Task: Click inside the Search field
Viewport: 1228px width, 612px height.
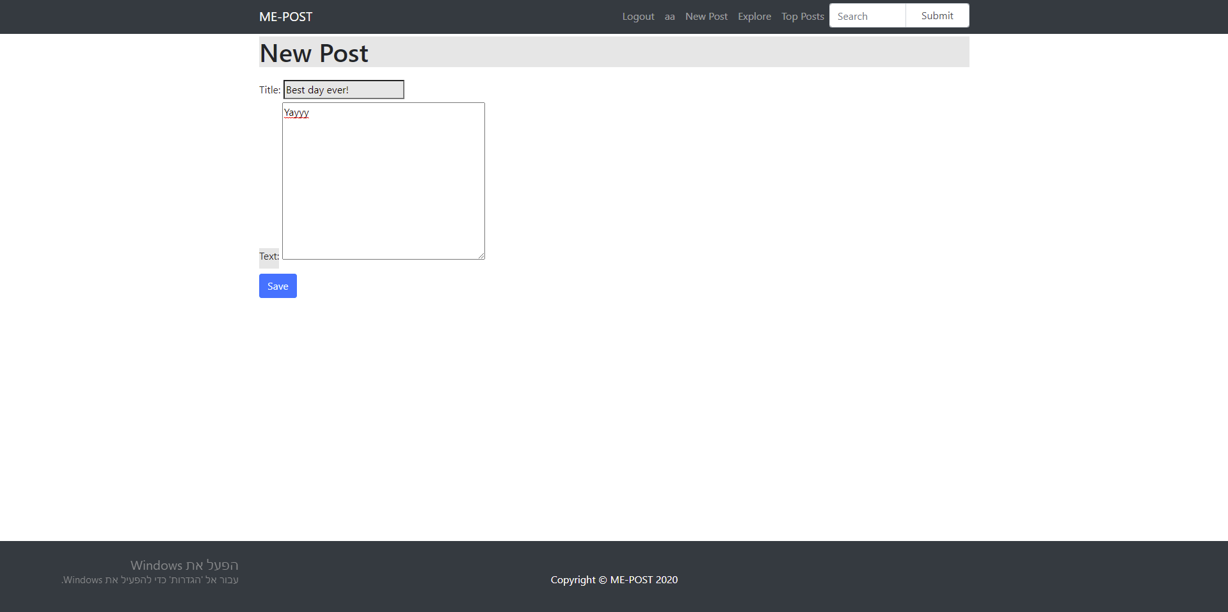Action: 867,15
